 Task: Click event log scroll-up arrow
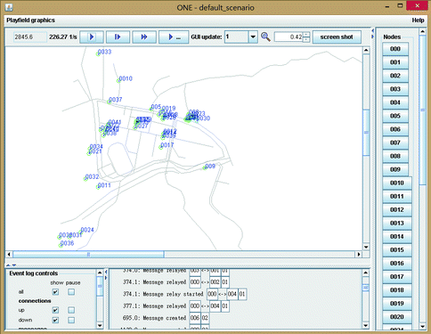pos(366,273)
